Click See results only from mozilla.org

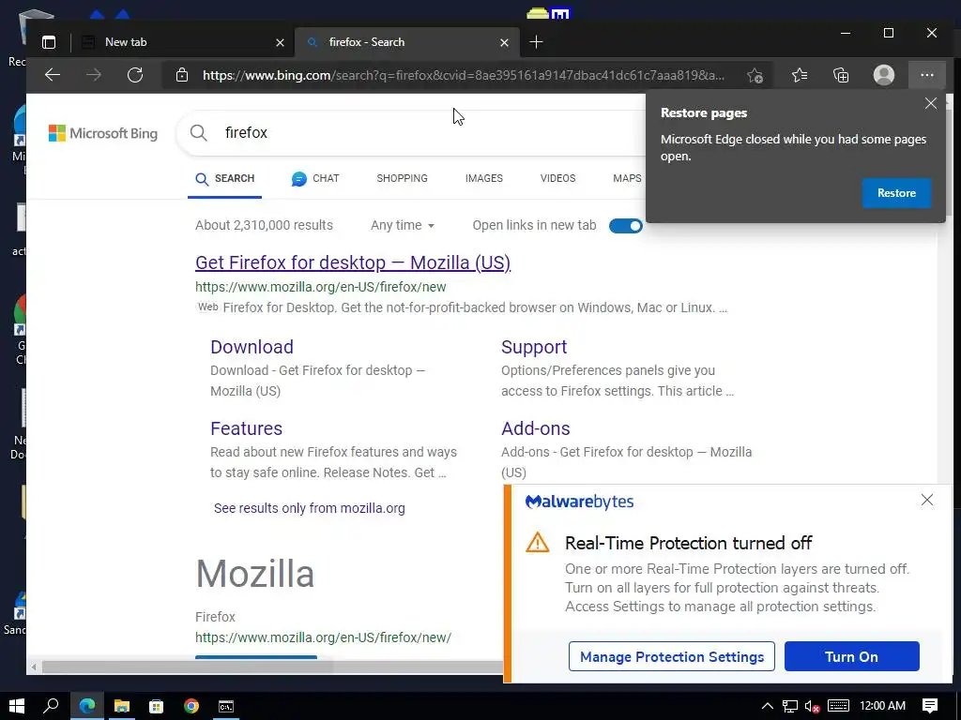point(310,508)
